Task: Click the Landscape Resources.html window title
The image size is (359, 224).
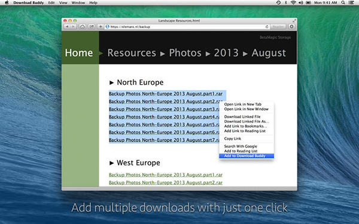Action: tap(179, 20)
